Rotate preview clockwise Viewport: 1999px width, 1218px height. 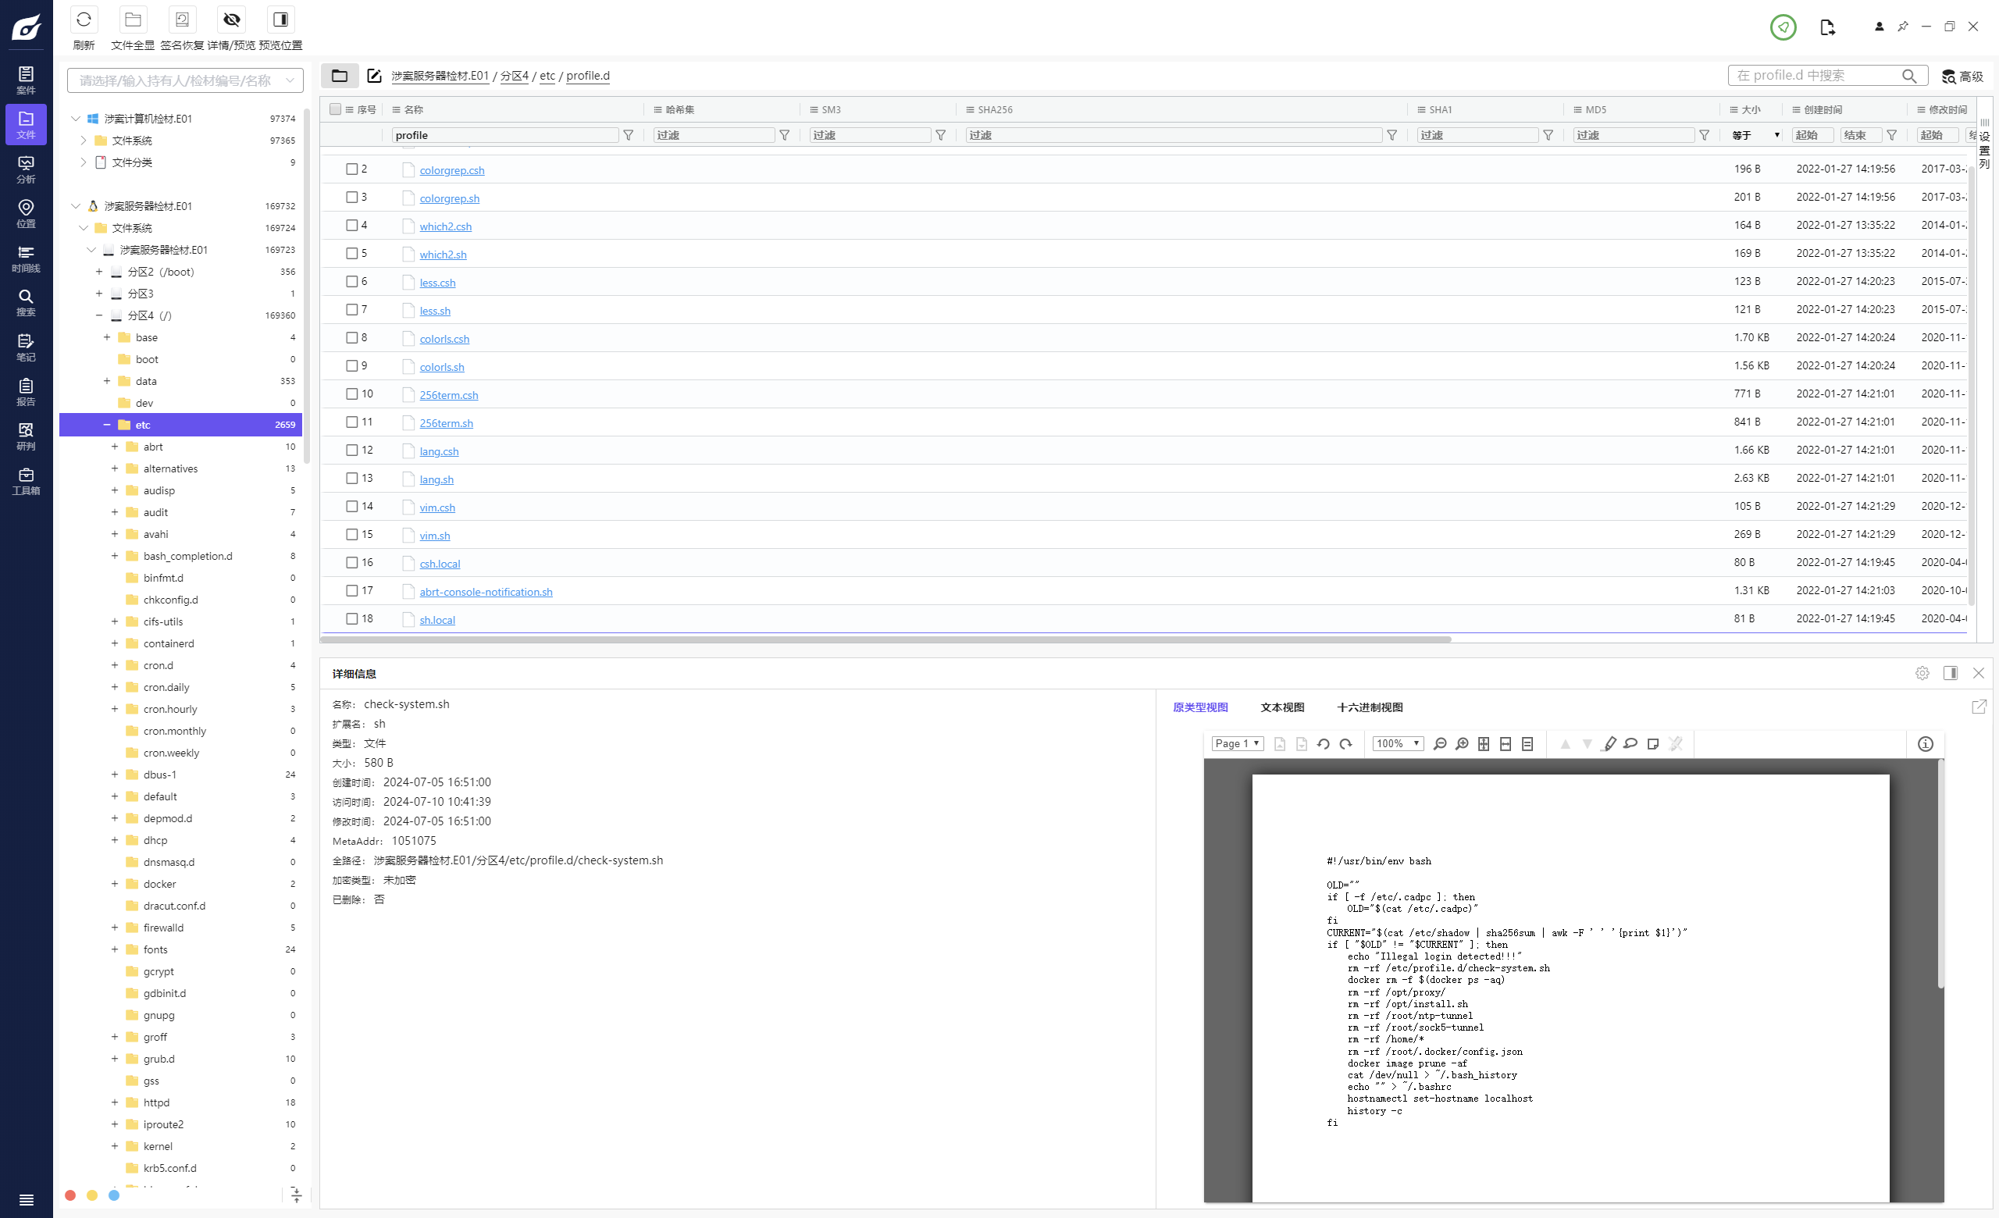pyautogui.click(x=1345, y=743)
